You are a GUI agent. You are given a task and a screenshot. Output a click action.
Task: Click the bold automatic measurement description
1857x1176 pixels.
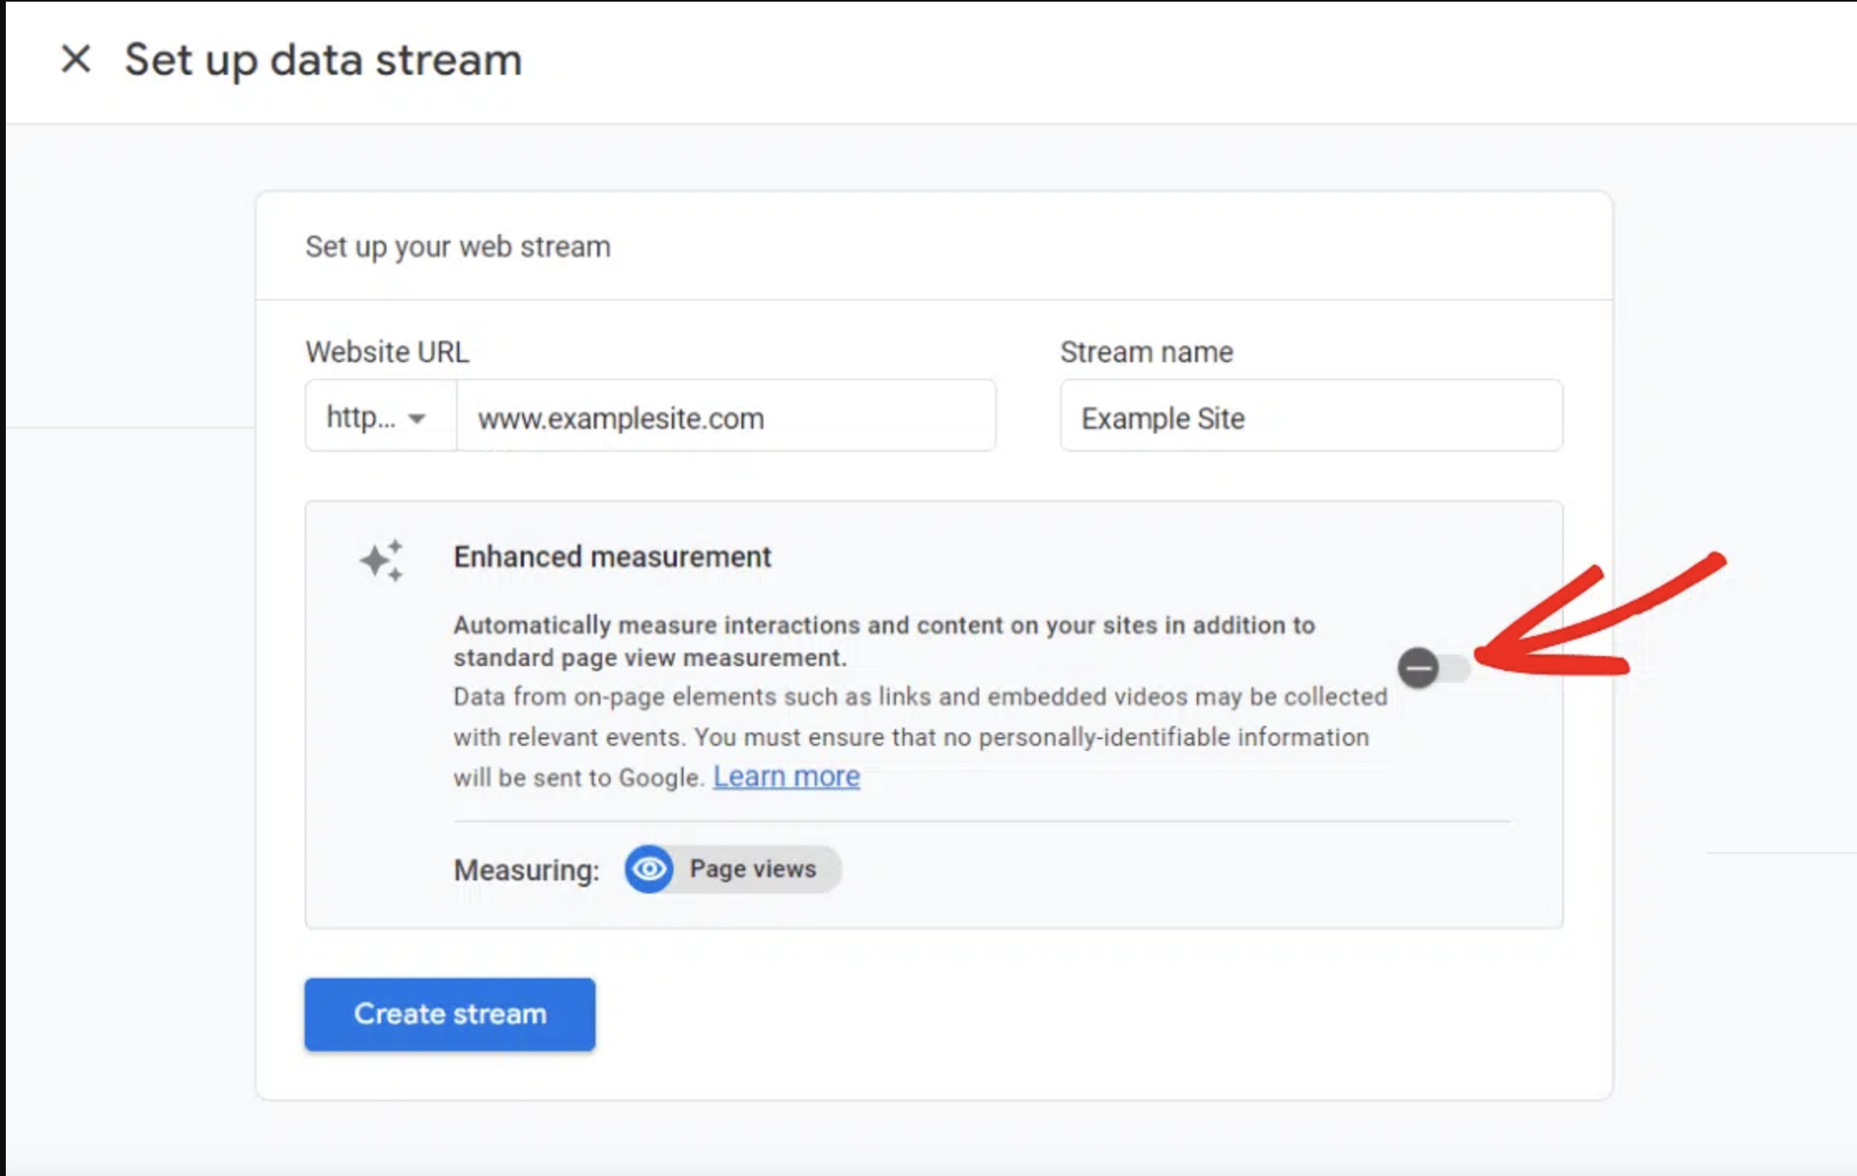(x=883, y=640)
